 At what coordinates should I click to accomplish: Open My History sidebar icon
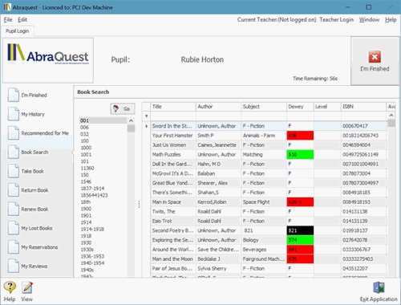[13, 114]
